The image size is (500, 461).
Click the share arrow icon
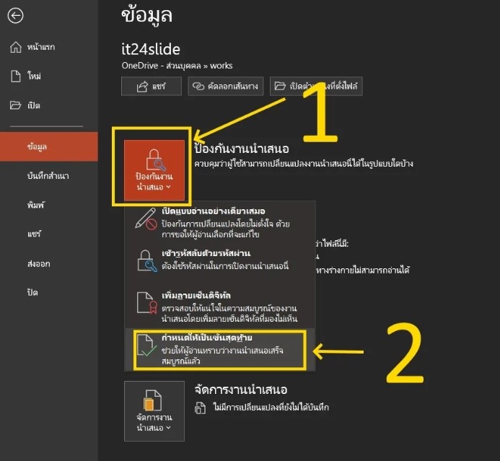click(142, 87)
